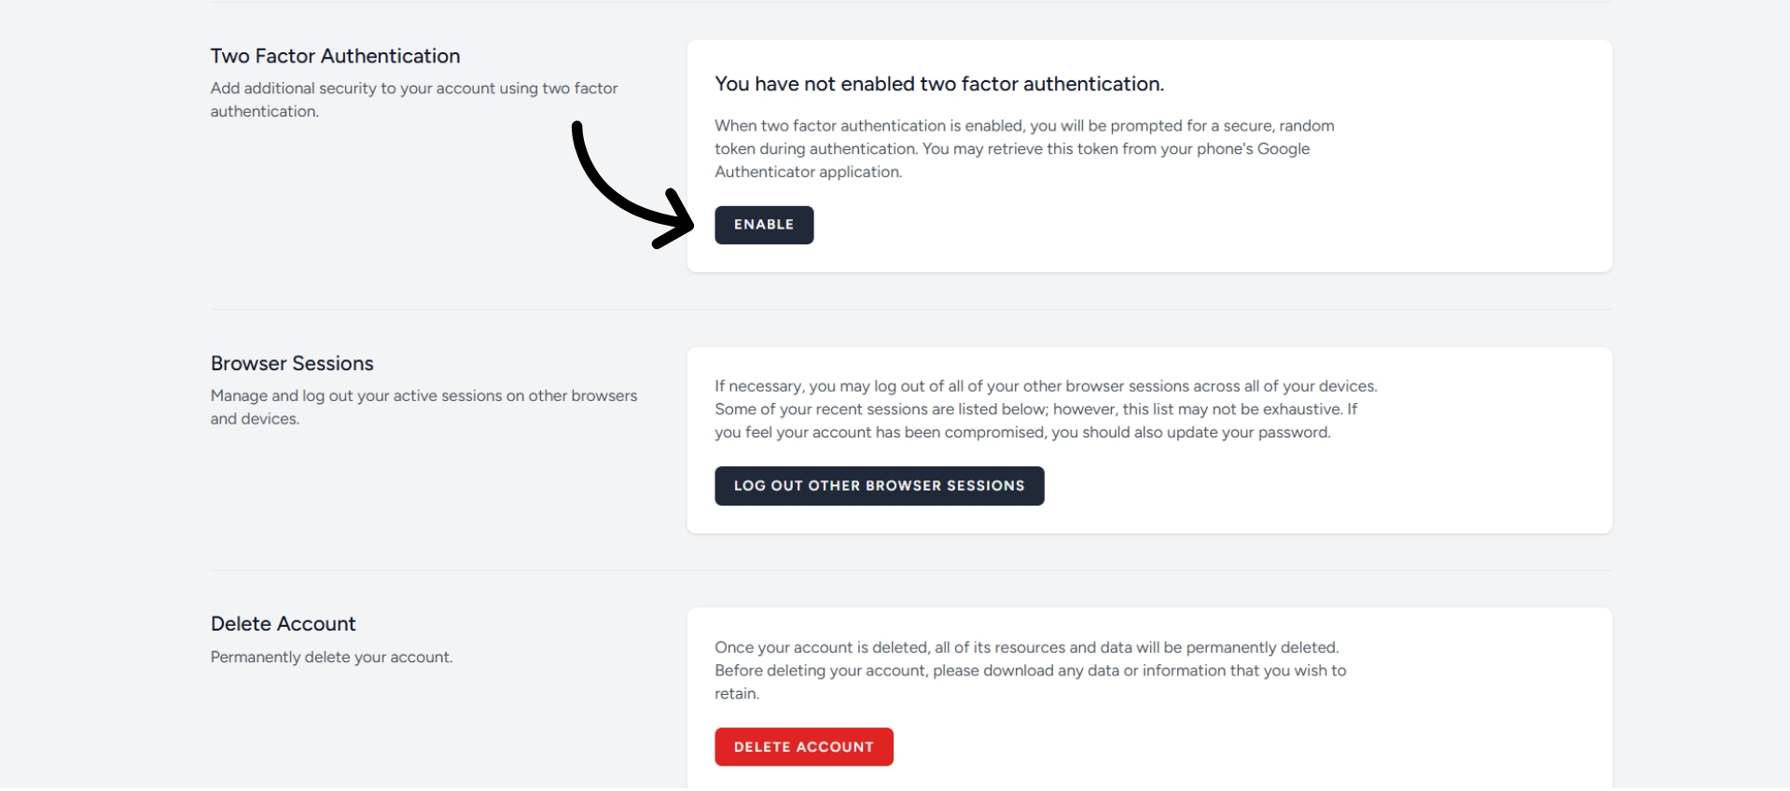Click the red DELETE ACCOUNT button

coord(803,746)
